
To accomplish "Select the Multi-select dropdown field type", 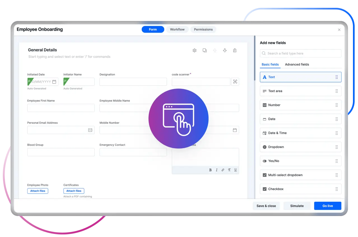I will pyautogui.click(x=300, y=175).
